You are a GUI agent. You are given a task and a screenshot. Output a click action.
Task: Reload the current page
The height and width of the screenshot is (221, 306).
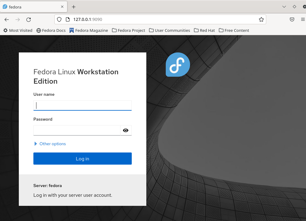coord(29,20)
